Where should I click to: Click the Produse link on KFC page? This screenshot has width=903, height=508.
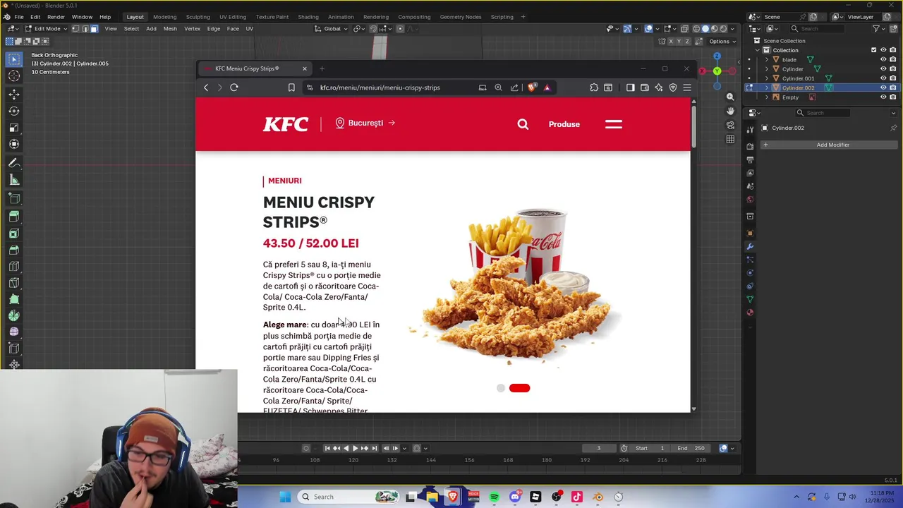pos(564,124)
